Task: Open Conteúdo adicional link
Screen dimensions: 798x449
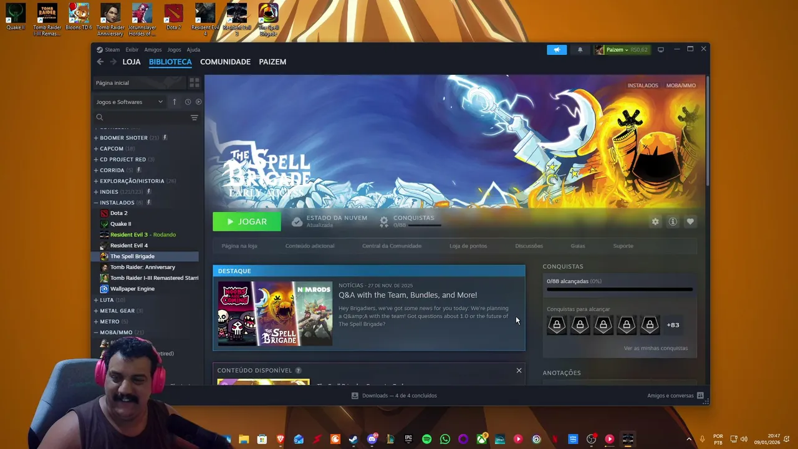Action: 310,246
